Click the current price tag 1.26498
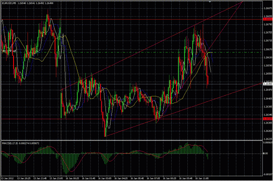 point(268,84)
